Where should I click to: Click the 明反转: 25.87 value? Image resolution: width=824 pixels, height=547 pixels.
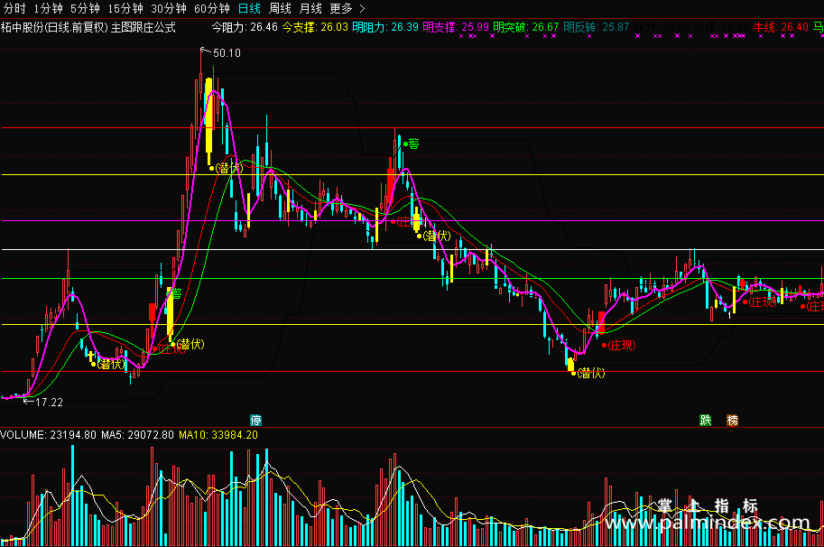click(597, 27)
